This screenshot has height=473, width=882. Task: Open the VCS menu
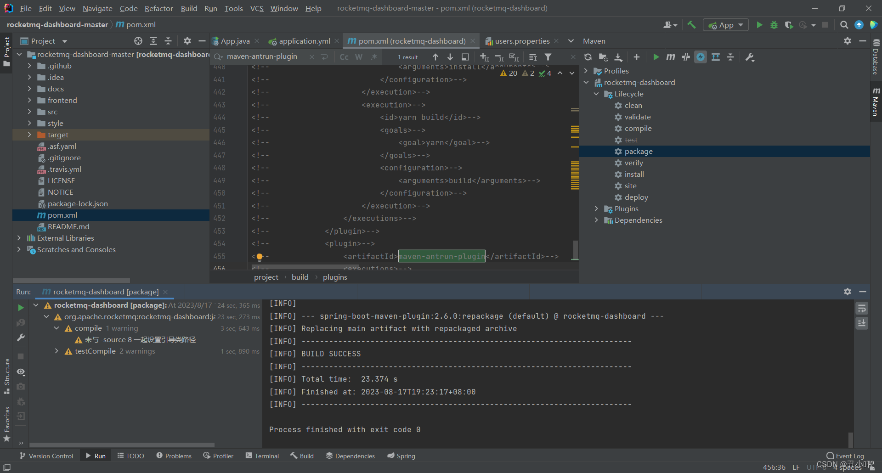pyautogui.click(x=256, y=8)
